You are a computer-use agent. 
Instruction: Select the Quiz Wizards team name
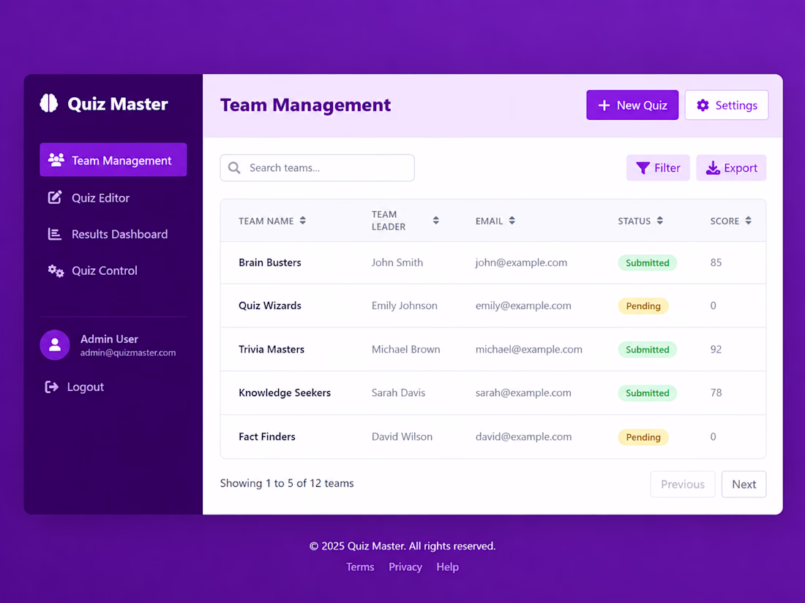[x=270, y=306]
